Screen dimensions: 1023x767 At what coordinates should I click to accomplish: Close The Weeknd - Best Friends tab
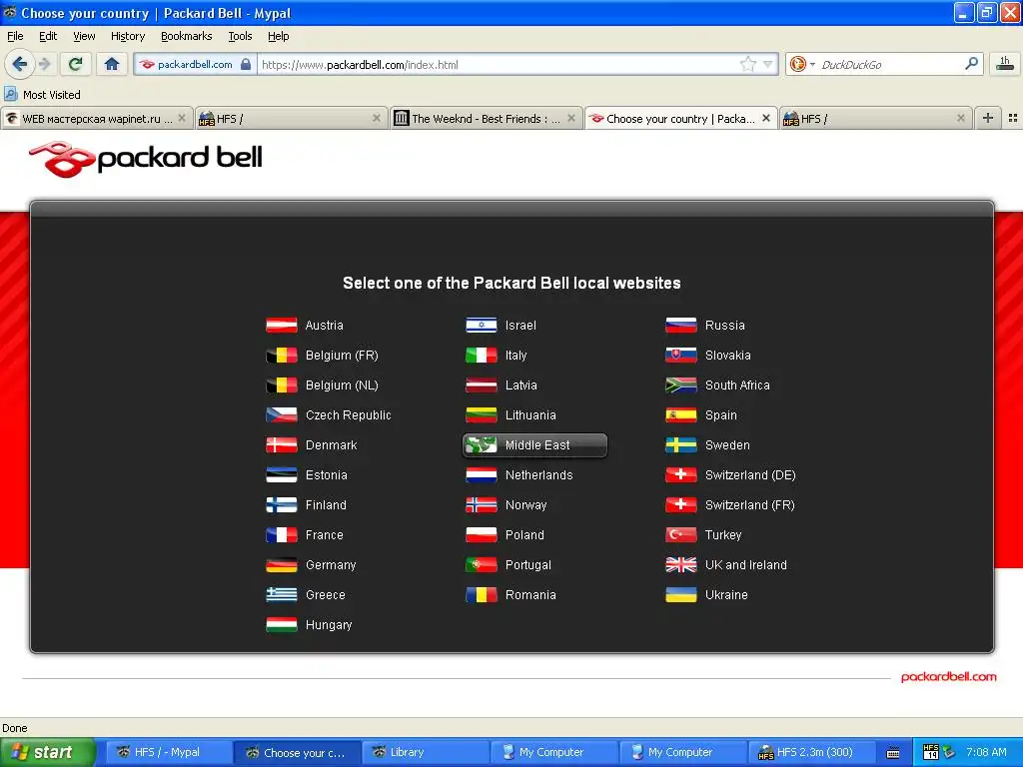pos(571,118)
